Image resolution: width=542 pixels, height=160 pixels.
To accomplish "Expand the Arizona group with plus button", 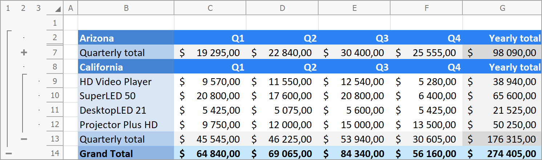I will pos(24,53).
